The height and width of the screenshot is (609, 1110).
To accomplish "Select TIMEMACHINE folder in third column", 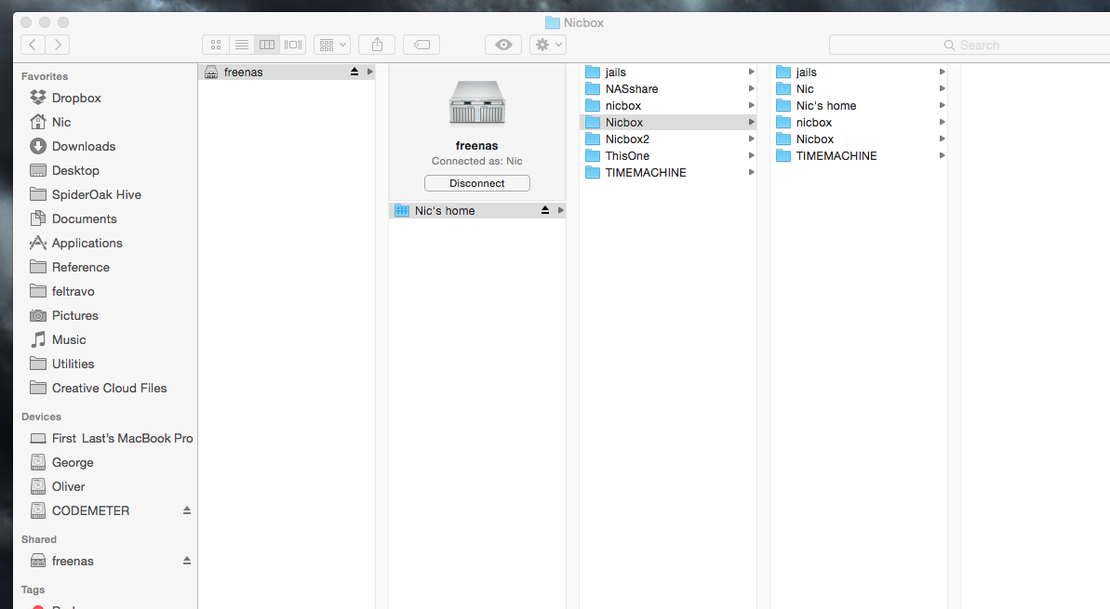I will point(668,172).
